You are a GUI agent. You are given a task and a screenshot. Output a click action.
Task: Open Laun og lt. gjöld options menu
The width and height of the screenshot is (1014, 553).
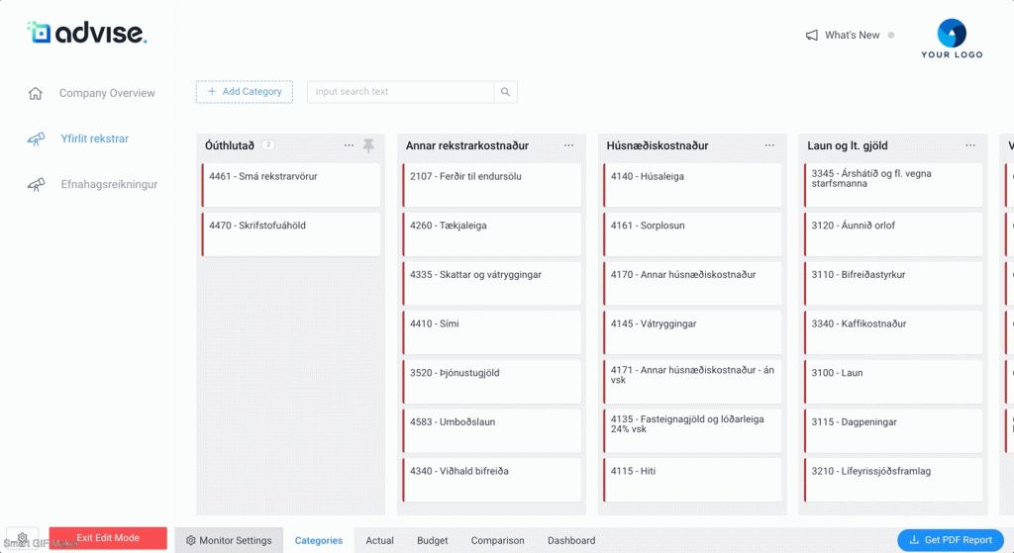click(970, 145)
